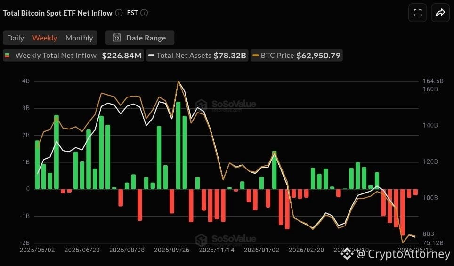The height and width of the screenshot is (266, 454).
Task: Click the 75.12B right axis label
Action: (x=433, y=242)
